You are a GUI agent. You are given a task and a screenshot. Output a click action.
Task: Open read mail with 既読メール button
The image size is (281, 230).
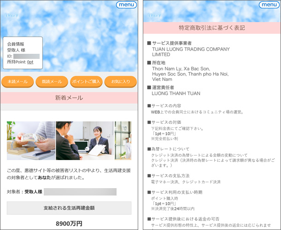[52, 81]
